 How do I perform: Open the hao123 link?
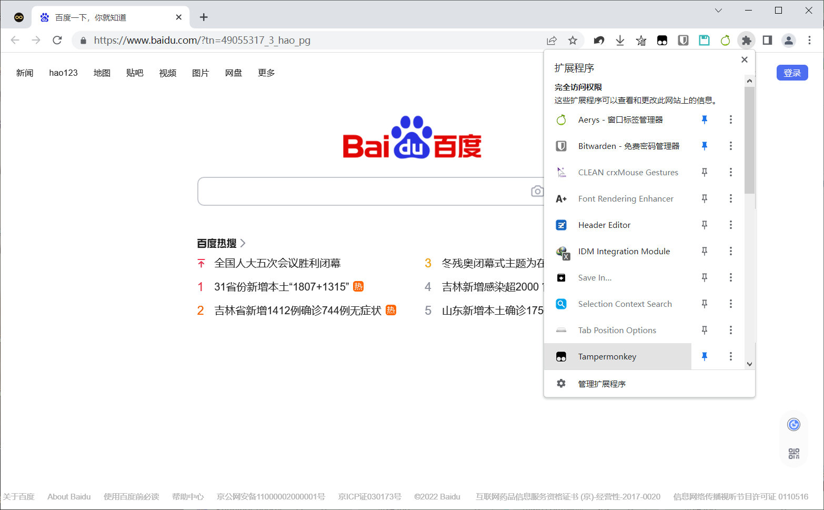pos(63,73)
